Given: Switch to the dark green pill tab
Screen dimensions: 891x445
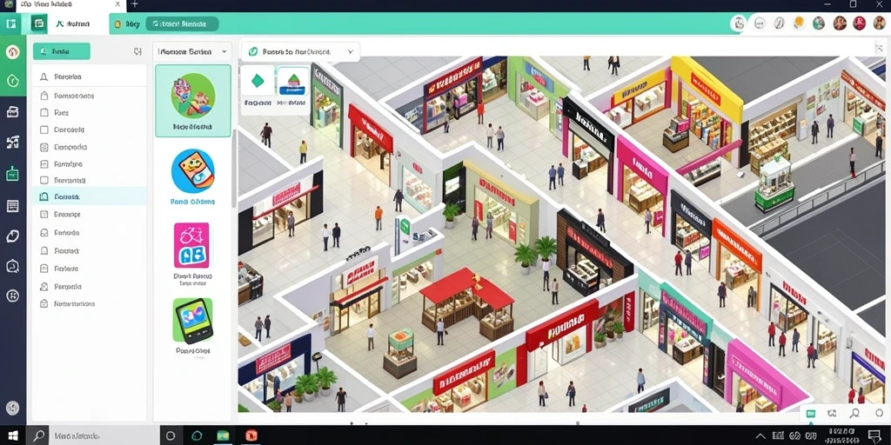Looking at the screenshot, I should coord(182,23).
